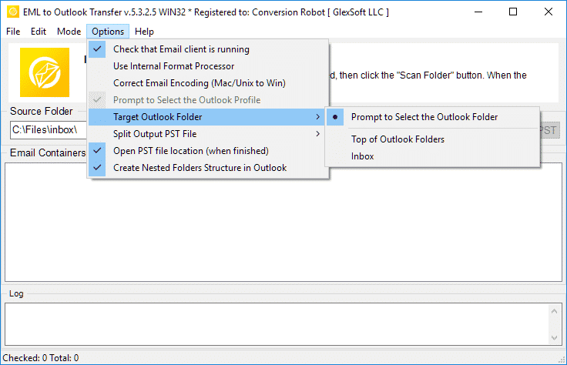Click the Checked: 0 Total: 0 status text
Image resolution: width=567 pixels, height=365 pixels.
pos(41,358)
